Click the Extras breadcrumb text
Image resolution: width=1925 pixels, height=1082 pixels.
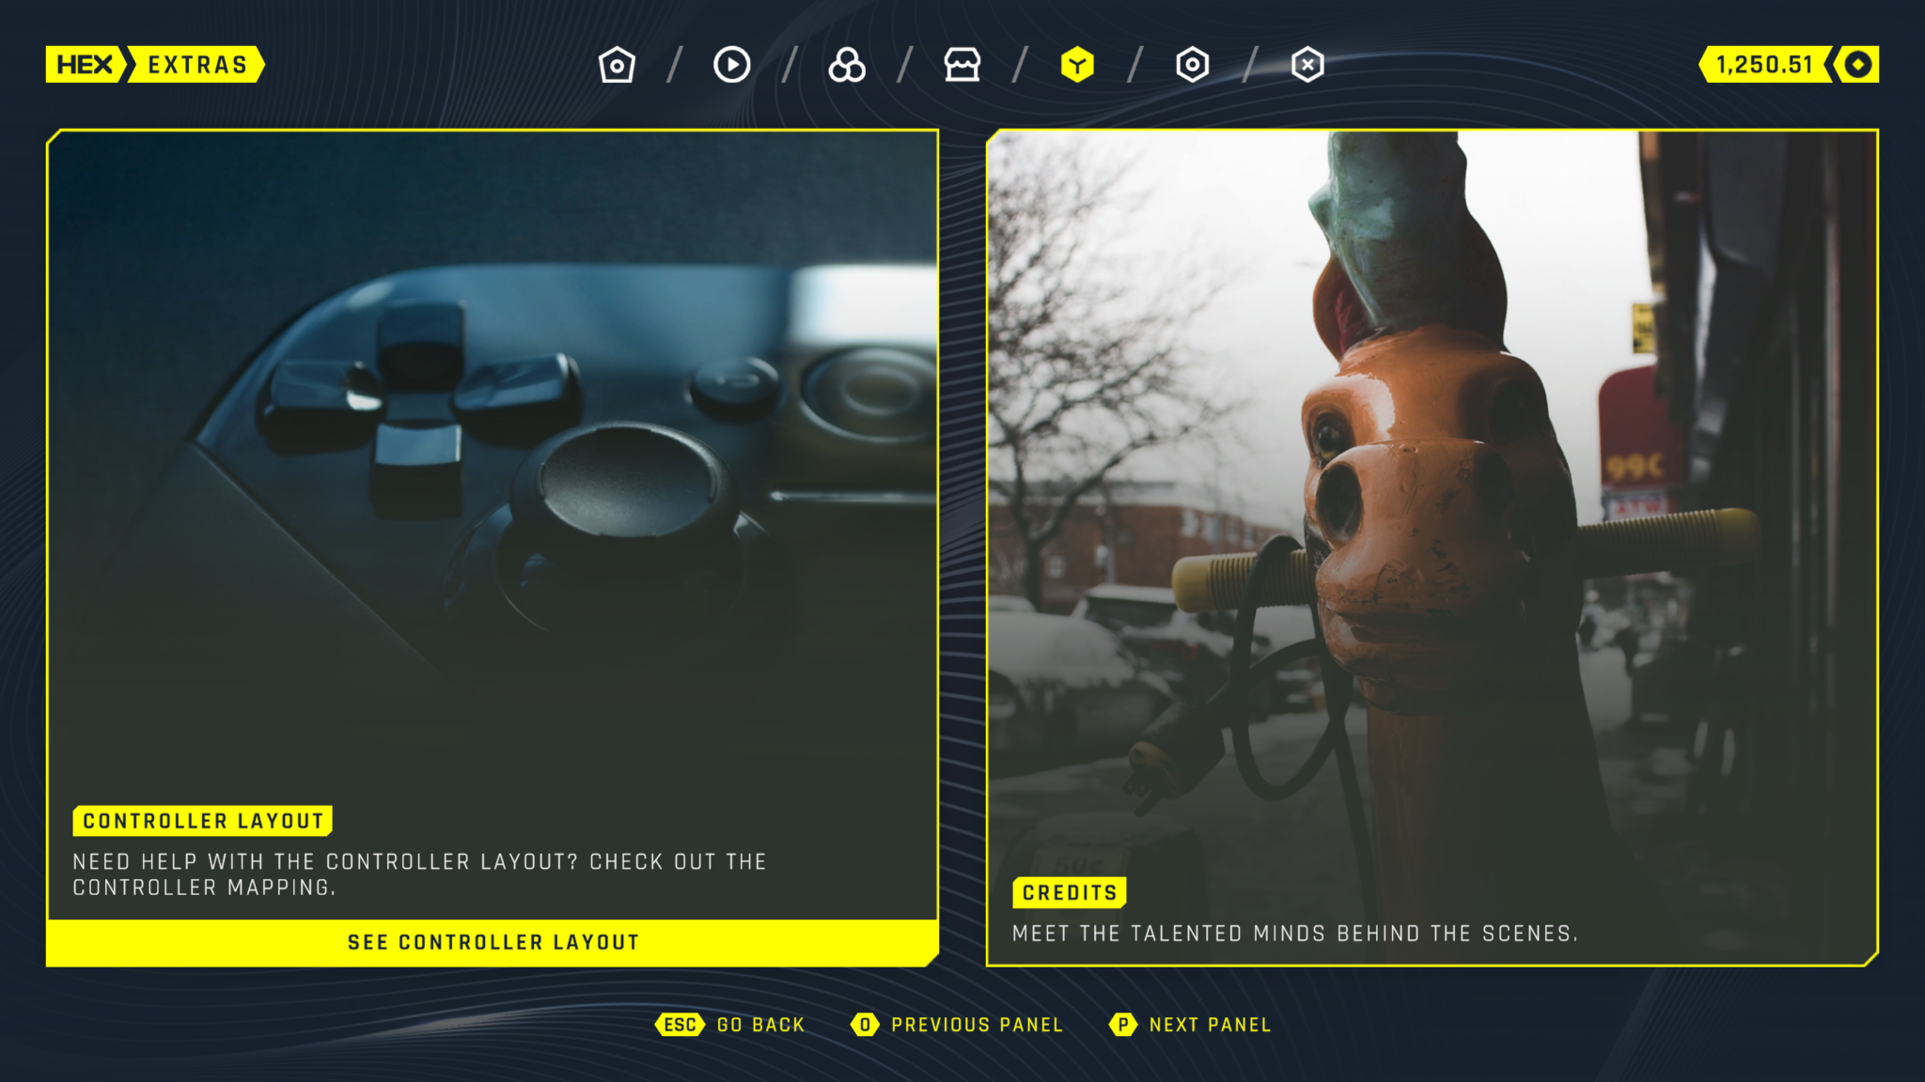coord(197,64)
